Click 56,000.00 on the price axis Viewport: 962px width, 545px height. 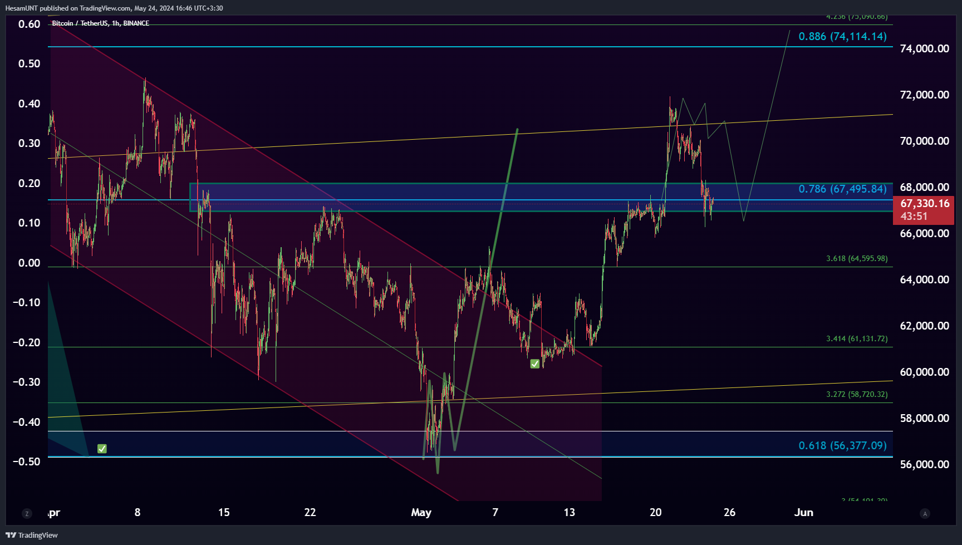point(925,464)
